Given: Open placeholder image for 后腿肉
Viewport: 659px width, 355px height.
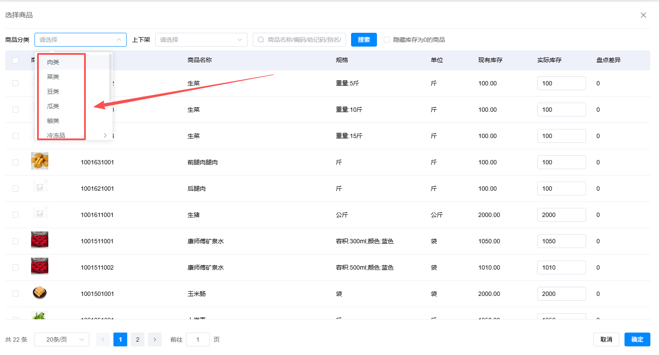Looking at the screenshot, I should point(40,187).
